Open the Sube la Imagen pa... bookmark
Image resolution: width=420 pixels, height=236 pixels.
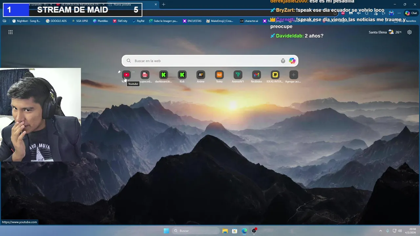[x=163, y=21]
